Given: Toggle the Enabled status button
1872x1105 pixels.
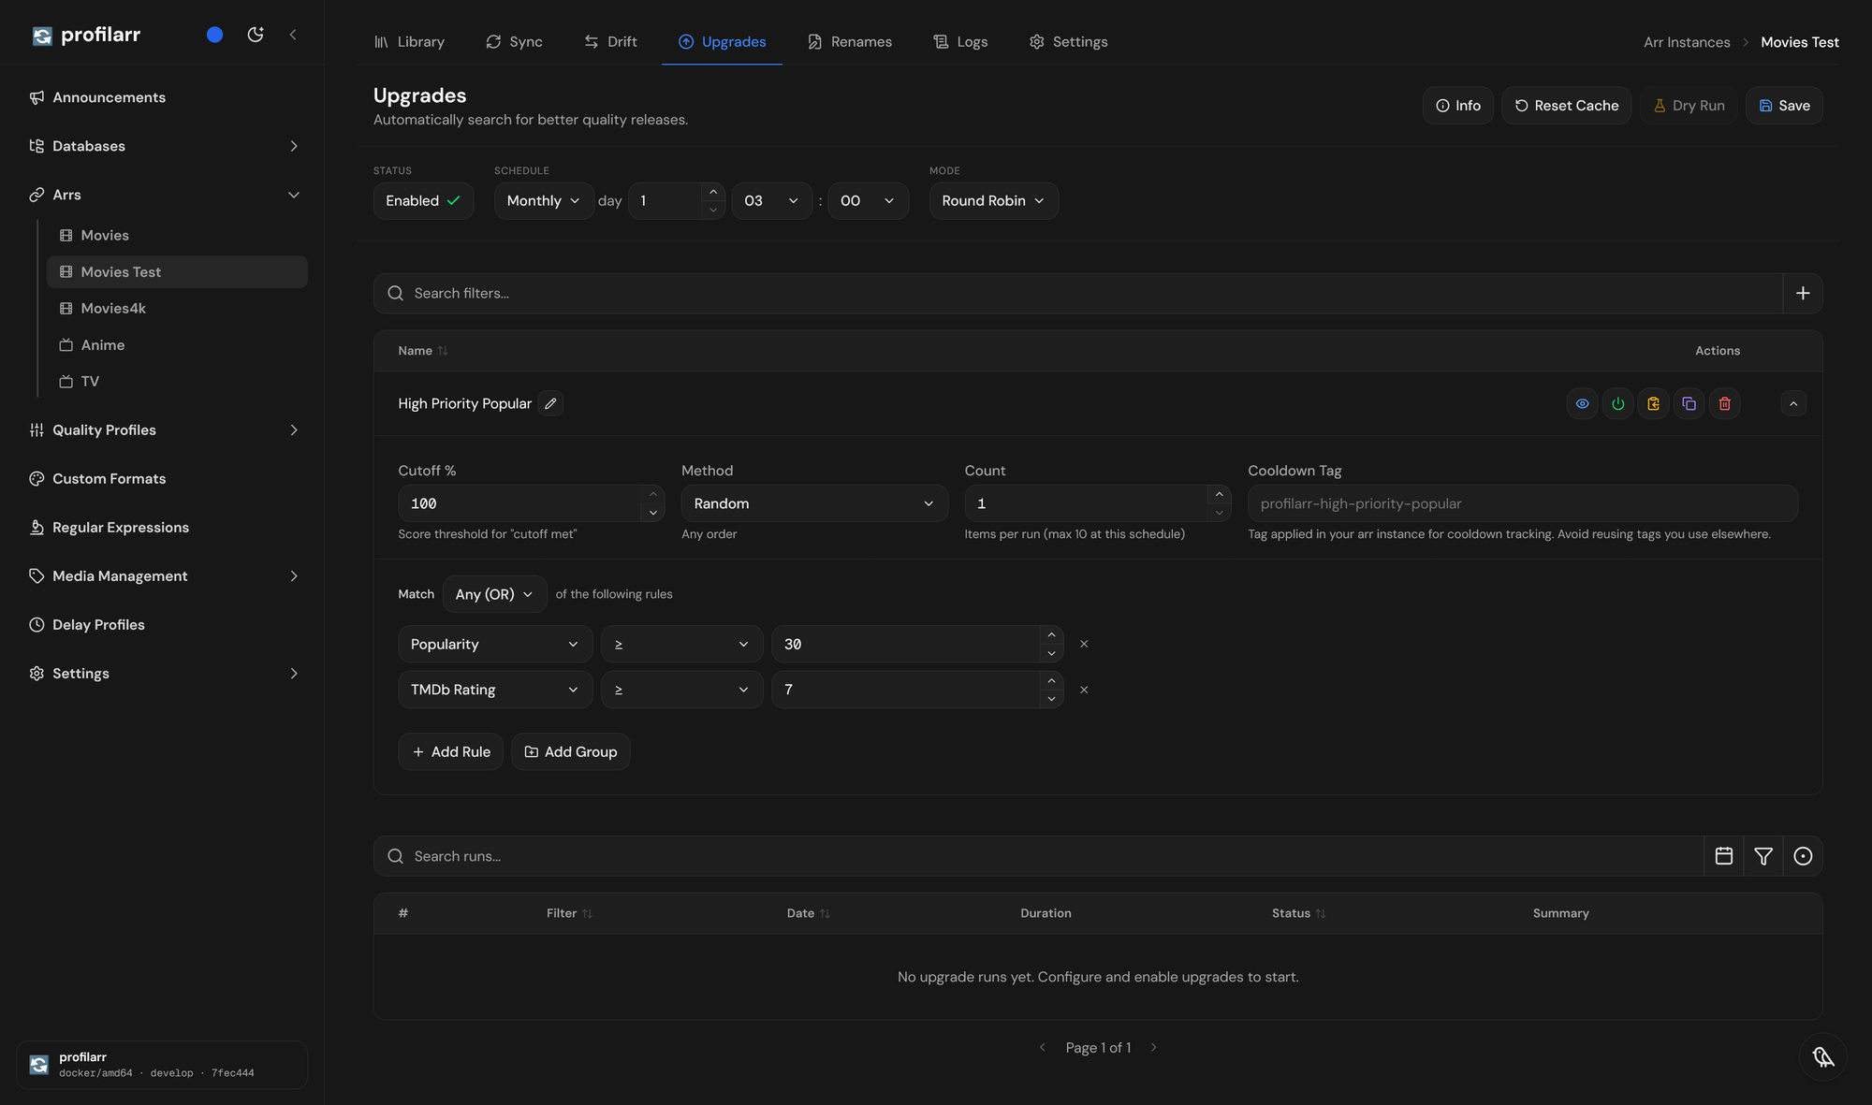Looking at the screenshot, I should click(x=423, y=201).
